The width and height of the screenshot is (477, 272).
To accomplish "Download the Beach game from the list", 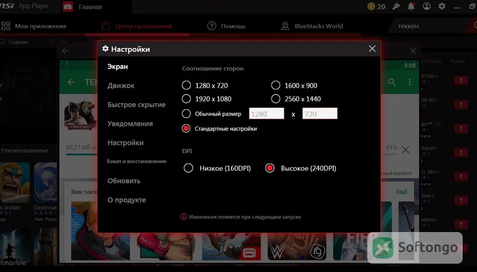I will point(461,200).
